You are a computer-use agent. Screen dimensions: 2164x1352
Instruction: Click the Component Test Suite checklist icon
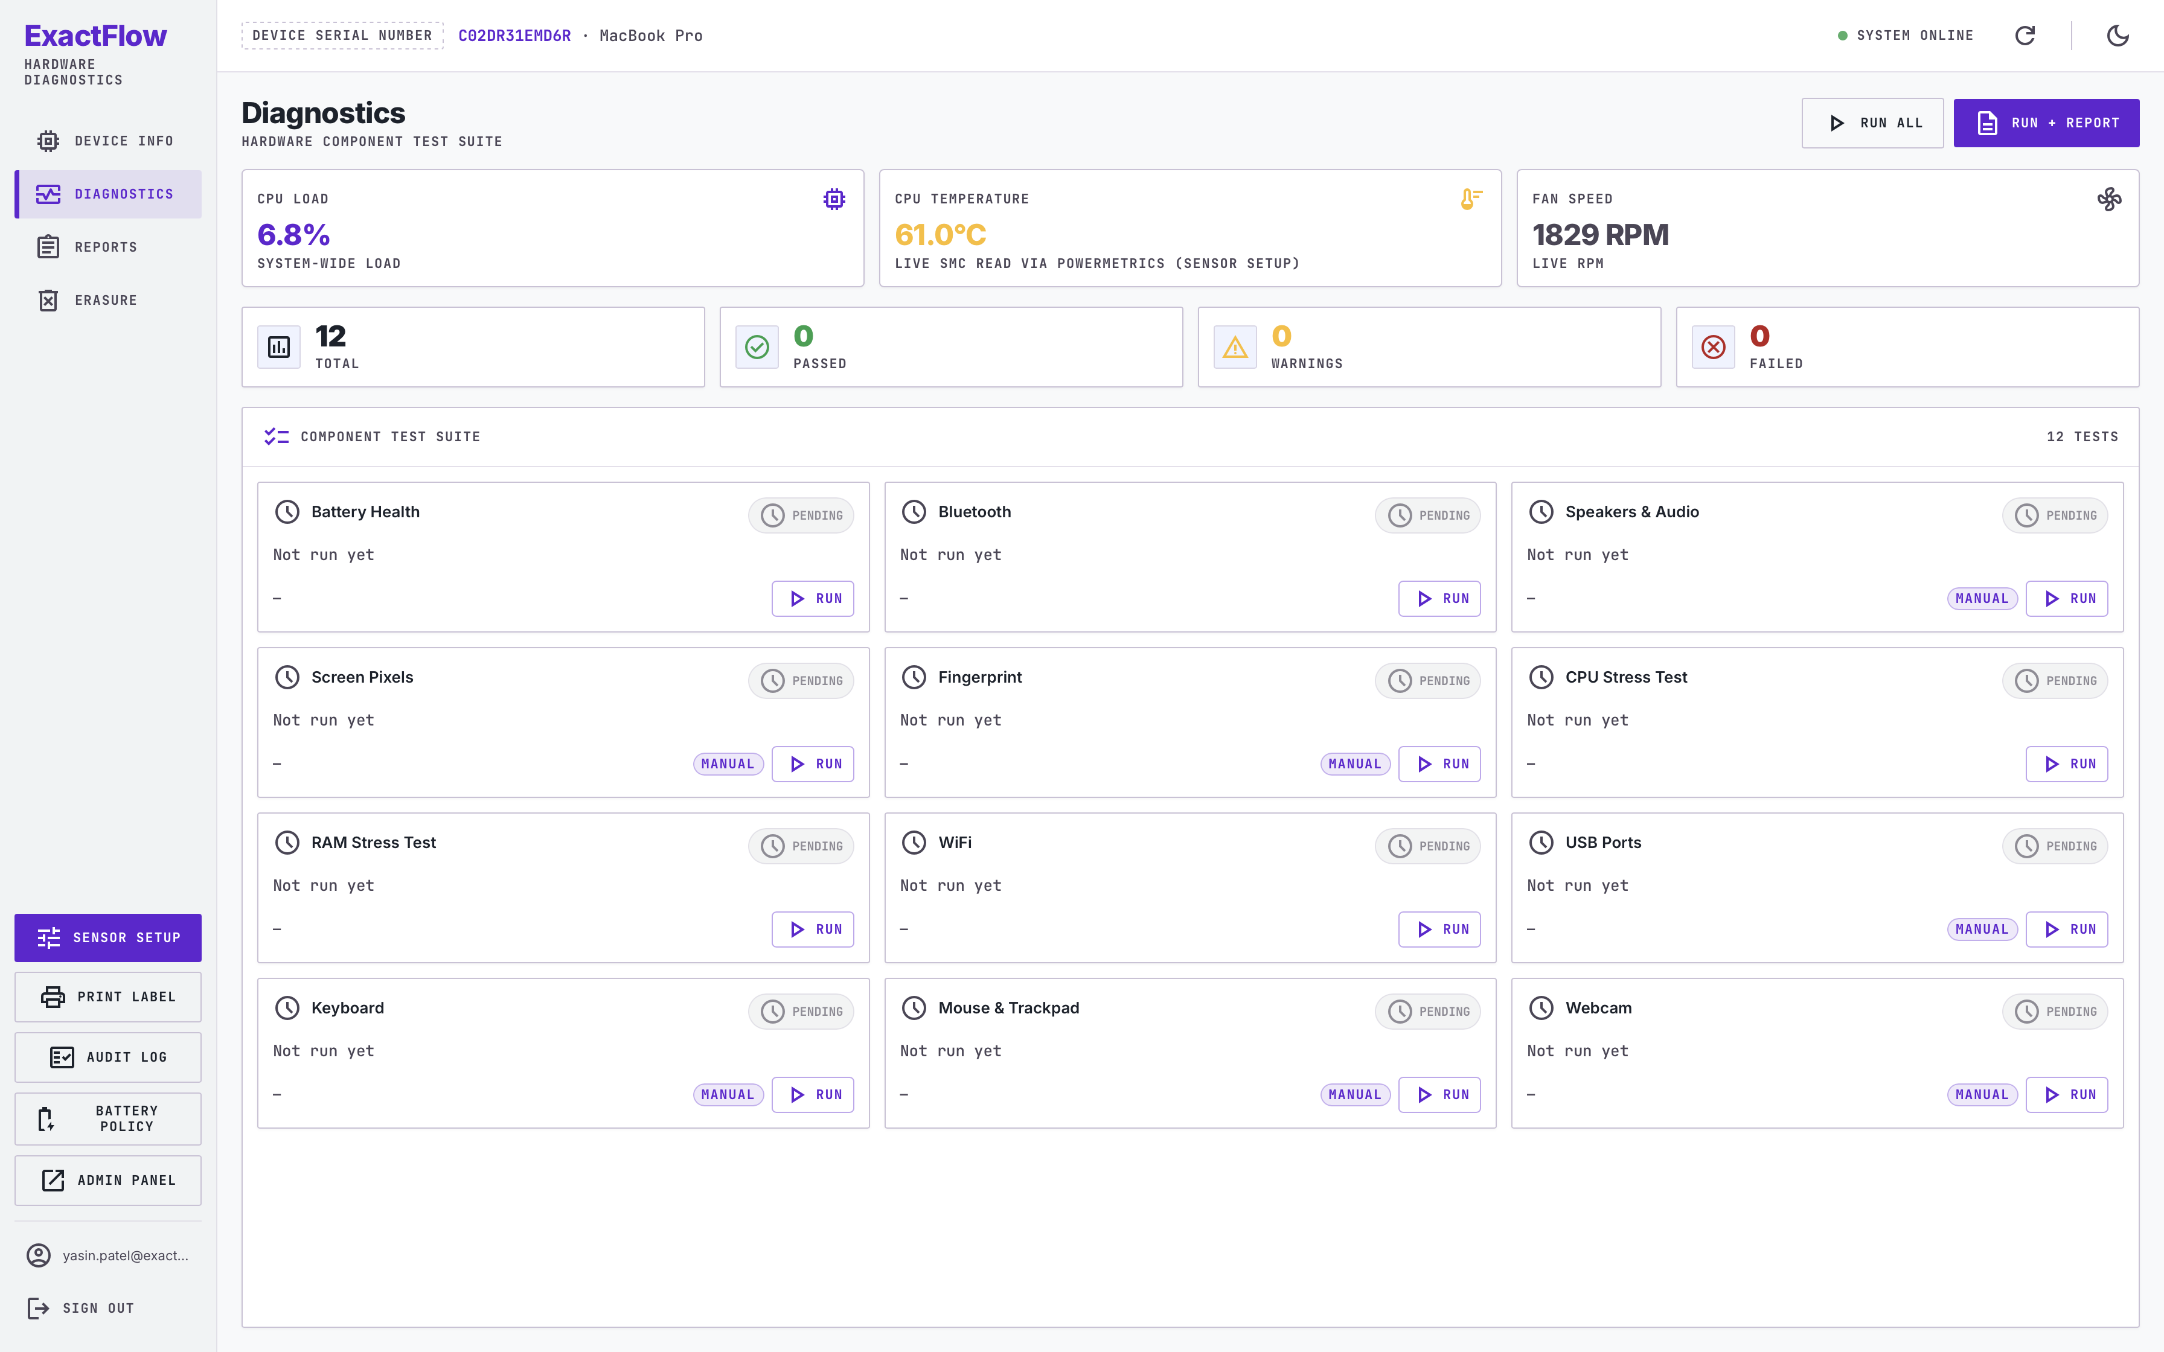click(x=277, y=436)
